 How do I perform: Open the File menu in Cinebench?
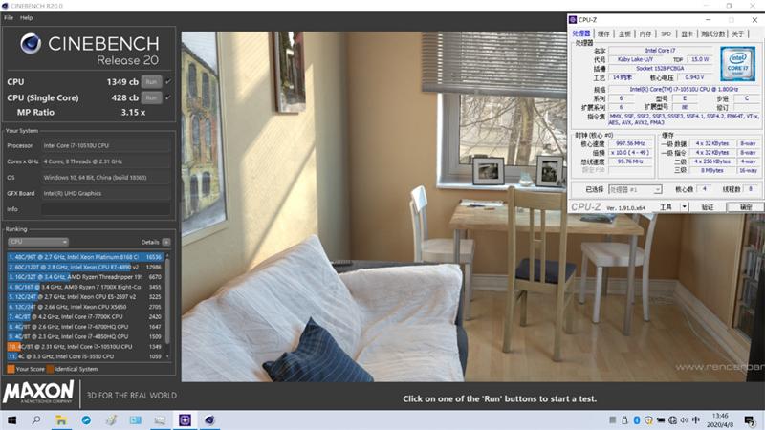tap(9, 17)
